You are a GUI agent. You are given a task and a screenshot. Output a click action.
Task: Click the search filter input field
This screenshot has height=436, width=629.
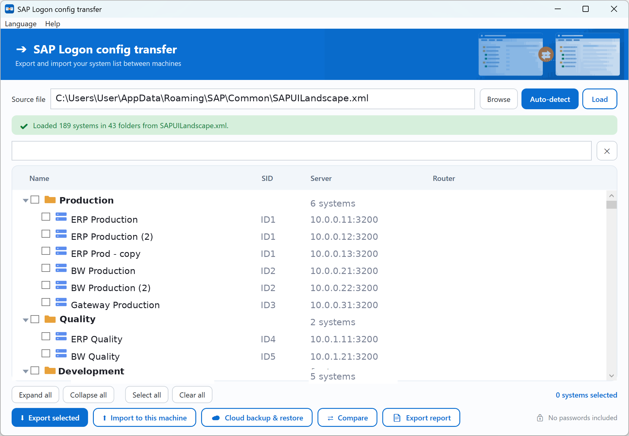tap(302, 151)
